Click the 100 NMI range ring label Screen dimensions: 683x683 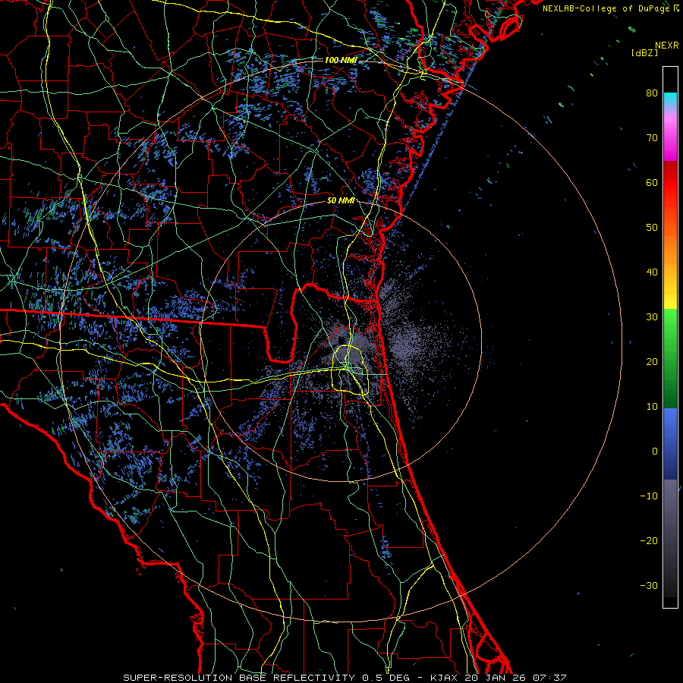[x=341, y=60]
